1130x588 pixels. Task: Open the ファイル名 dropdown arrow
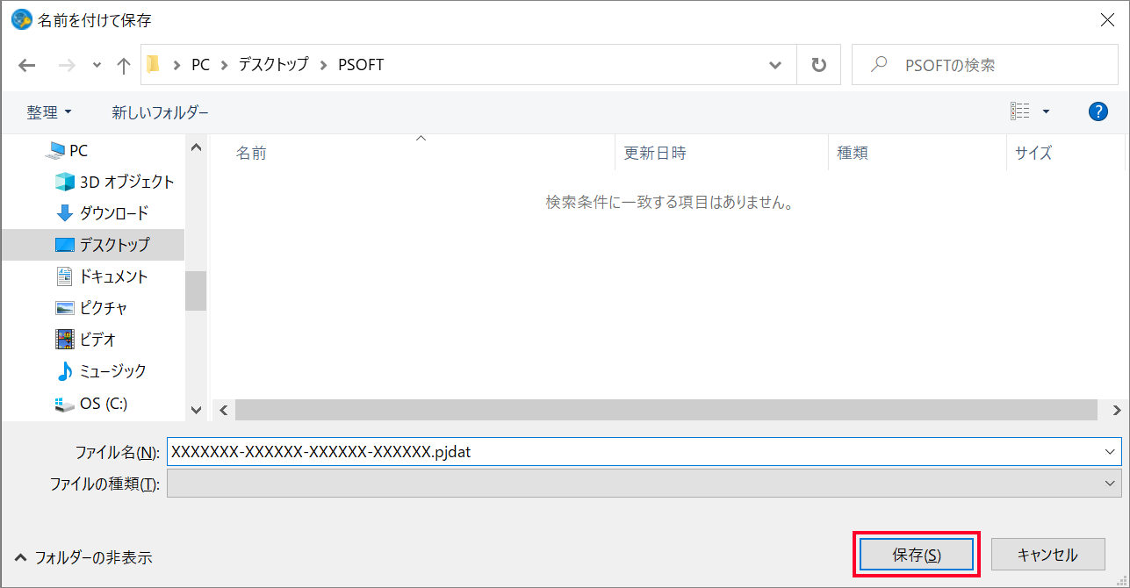[1111, 451]
